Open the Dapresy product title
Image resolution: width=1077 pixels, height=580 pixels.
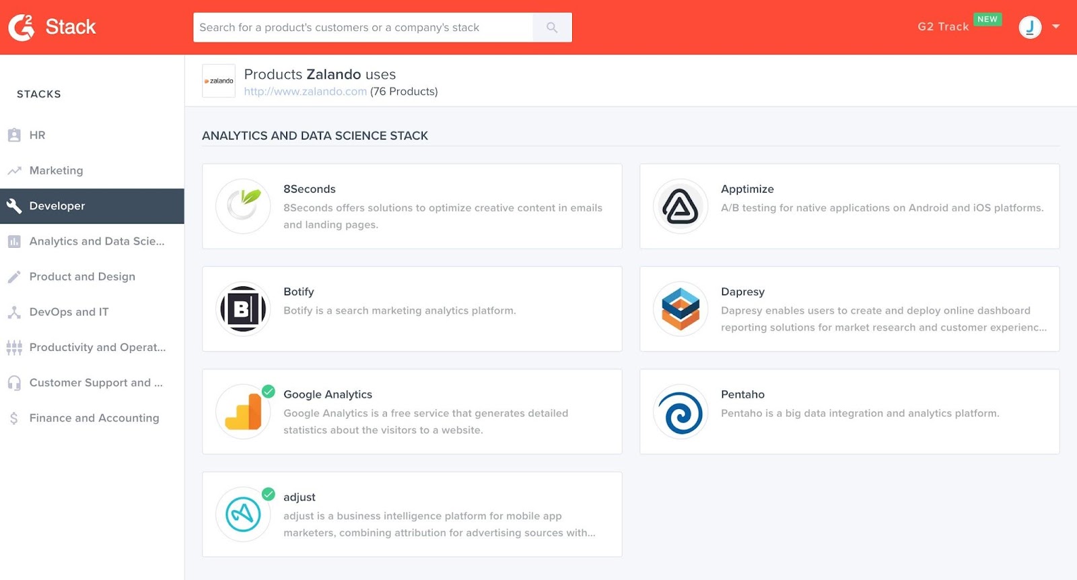tap(742, 292)
